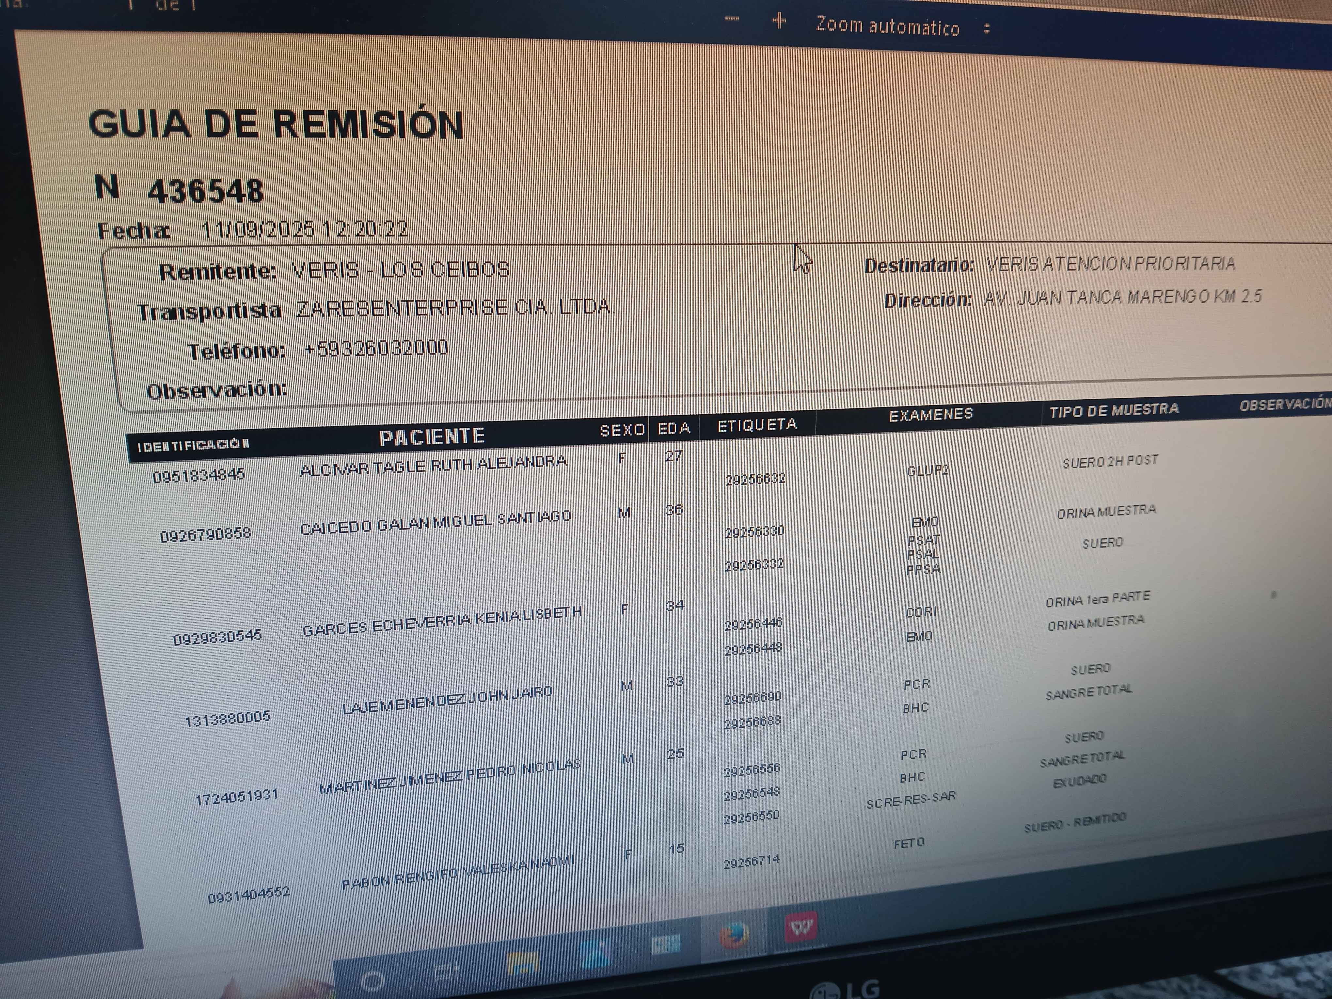
Task: Click the Cortana circle icon
Action: 372,981
